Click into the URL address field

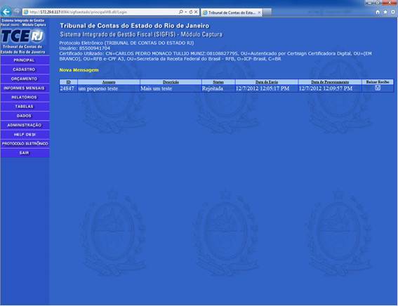tap(102, 12)
